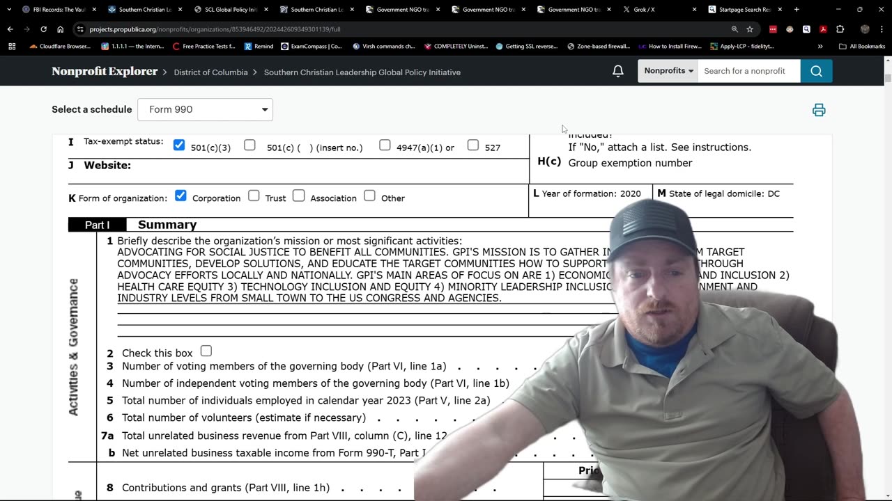Image resolution: width=892 pixels, height=501 pixels.
Task: Open Apply-LCP fidelity bookmark
Action: point(742,47)
